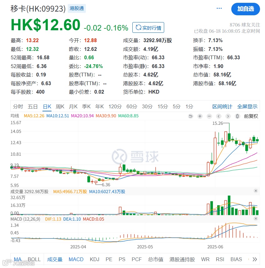Select the 日K chart tab
Image resolution: width=265 pixels, height=268 pixels.
pos(47,106)
